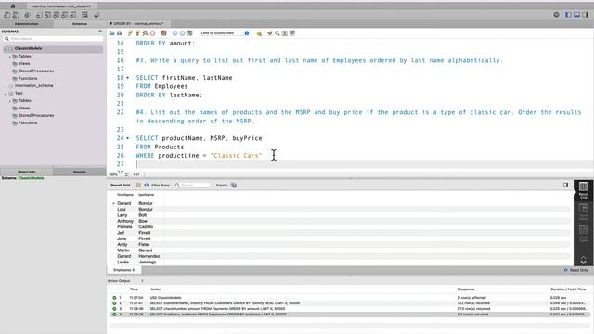Stop the running query
The image size is (594, 334).
tap(152, 33)
